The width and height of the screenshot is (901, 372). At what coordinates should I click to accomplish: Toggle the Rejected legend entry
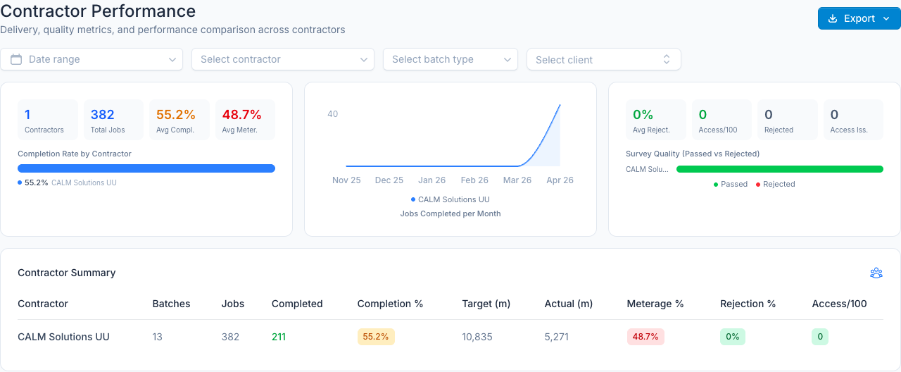tap(775, 184)
